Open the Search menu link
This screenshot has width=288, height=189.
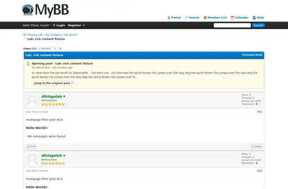tap(194, 18)
